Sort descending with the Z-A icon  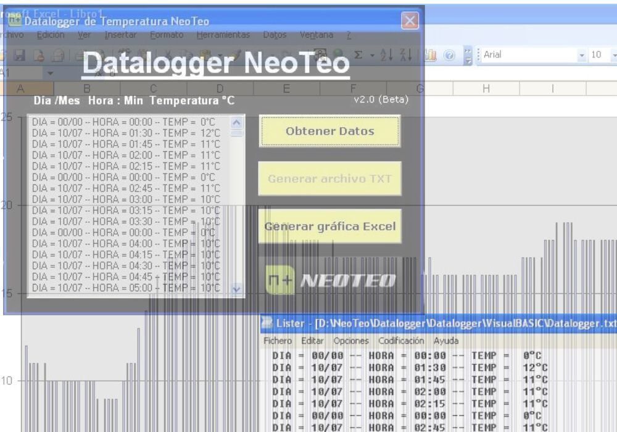(405, 55)
